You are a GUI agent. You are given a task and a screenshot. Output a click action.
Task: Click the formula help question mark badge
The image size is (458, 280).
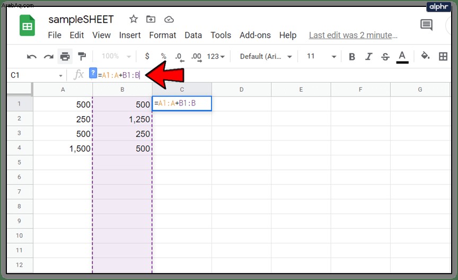[93, 73]
